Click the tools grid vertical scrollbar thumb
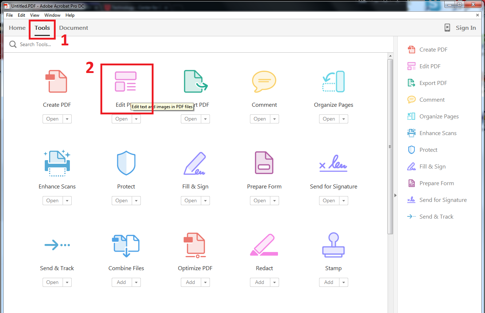 coord(390,146)
